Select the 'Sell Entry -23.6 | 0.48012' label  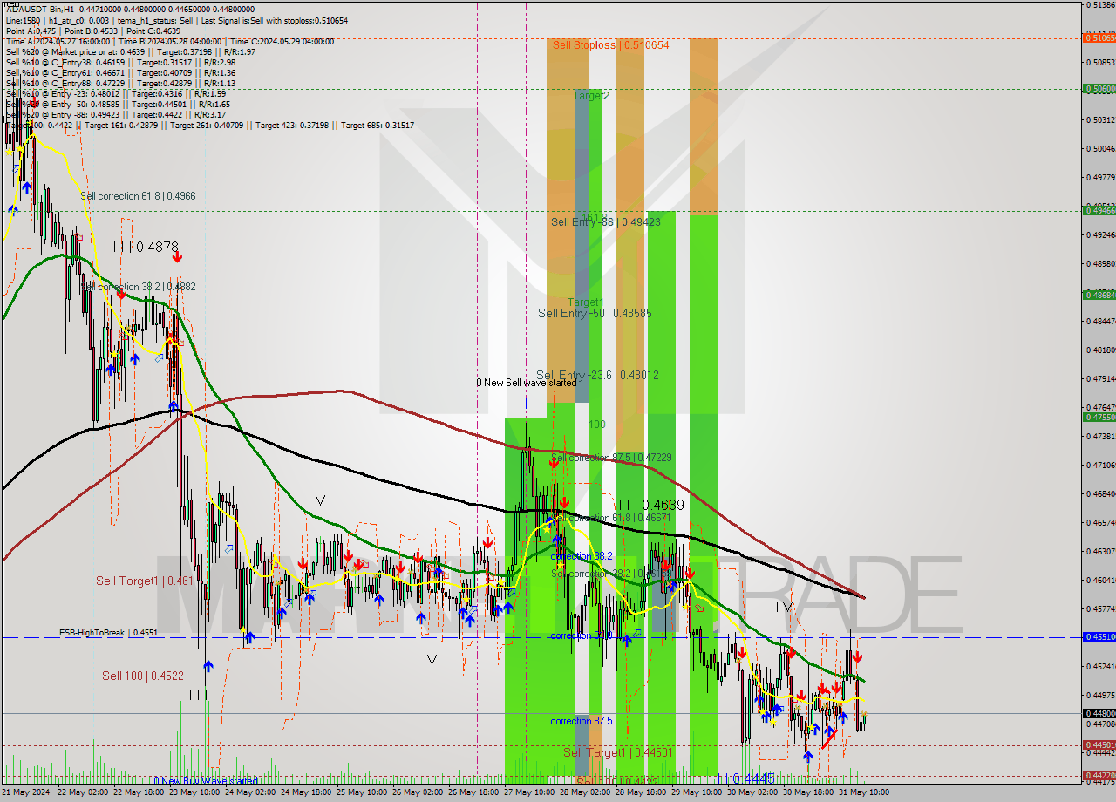click(597, 375)
